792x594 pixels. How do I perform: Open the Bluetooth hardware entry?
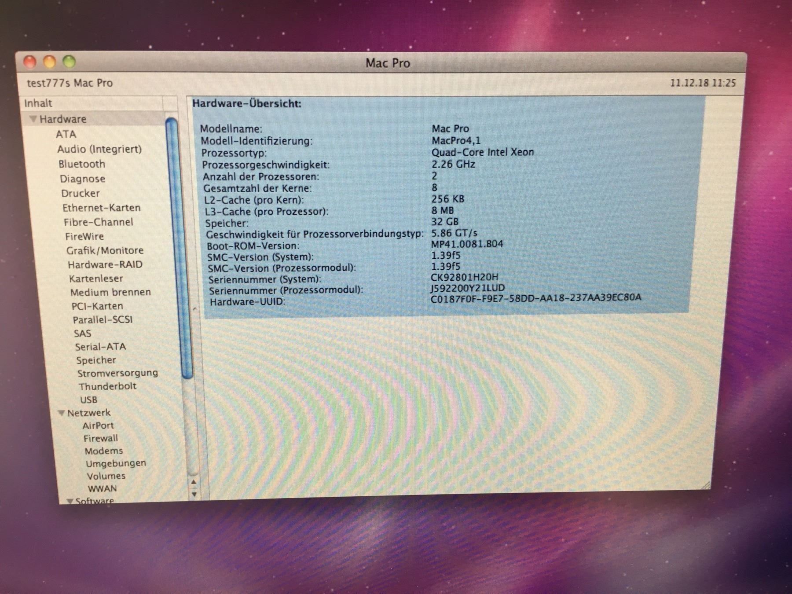[x=82, y=164]
